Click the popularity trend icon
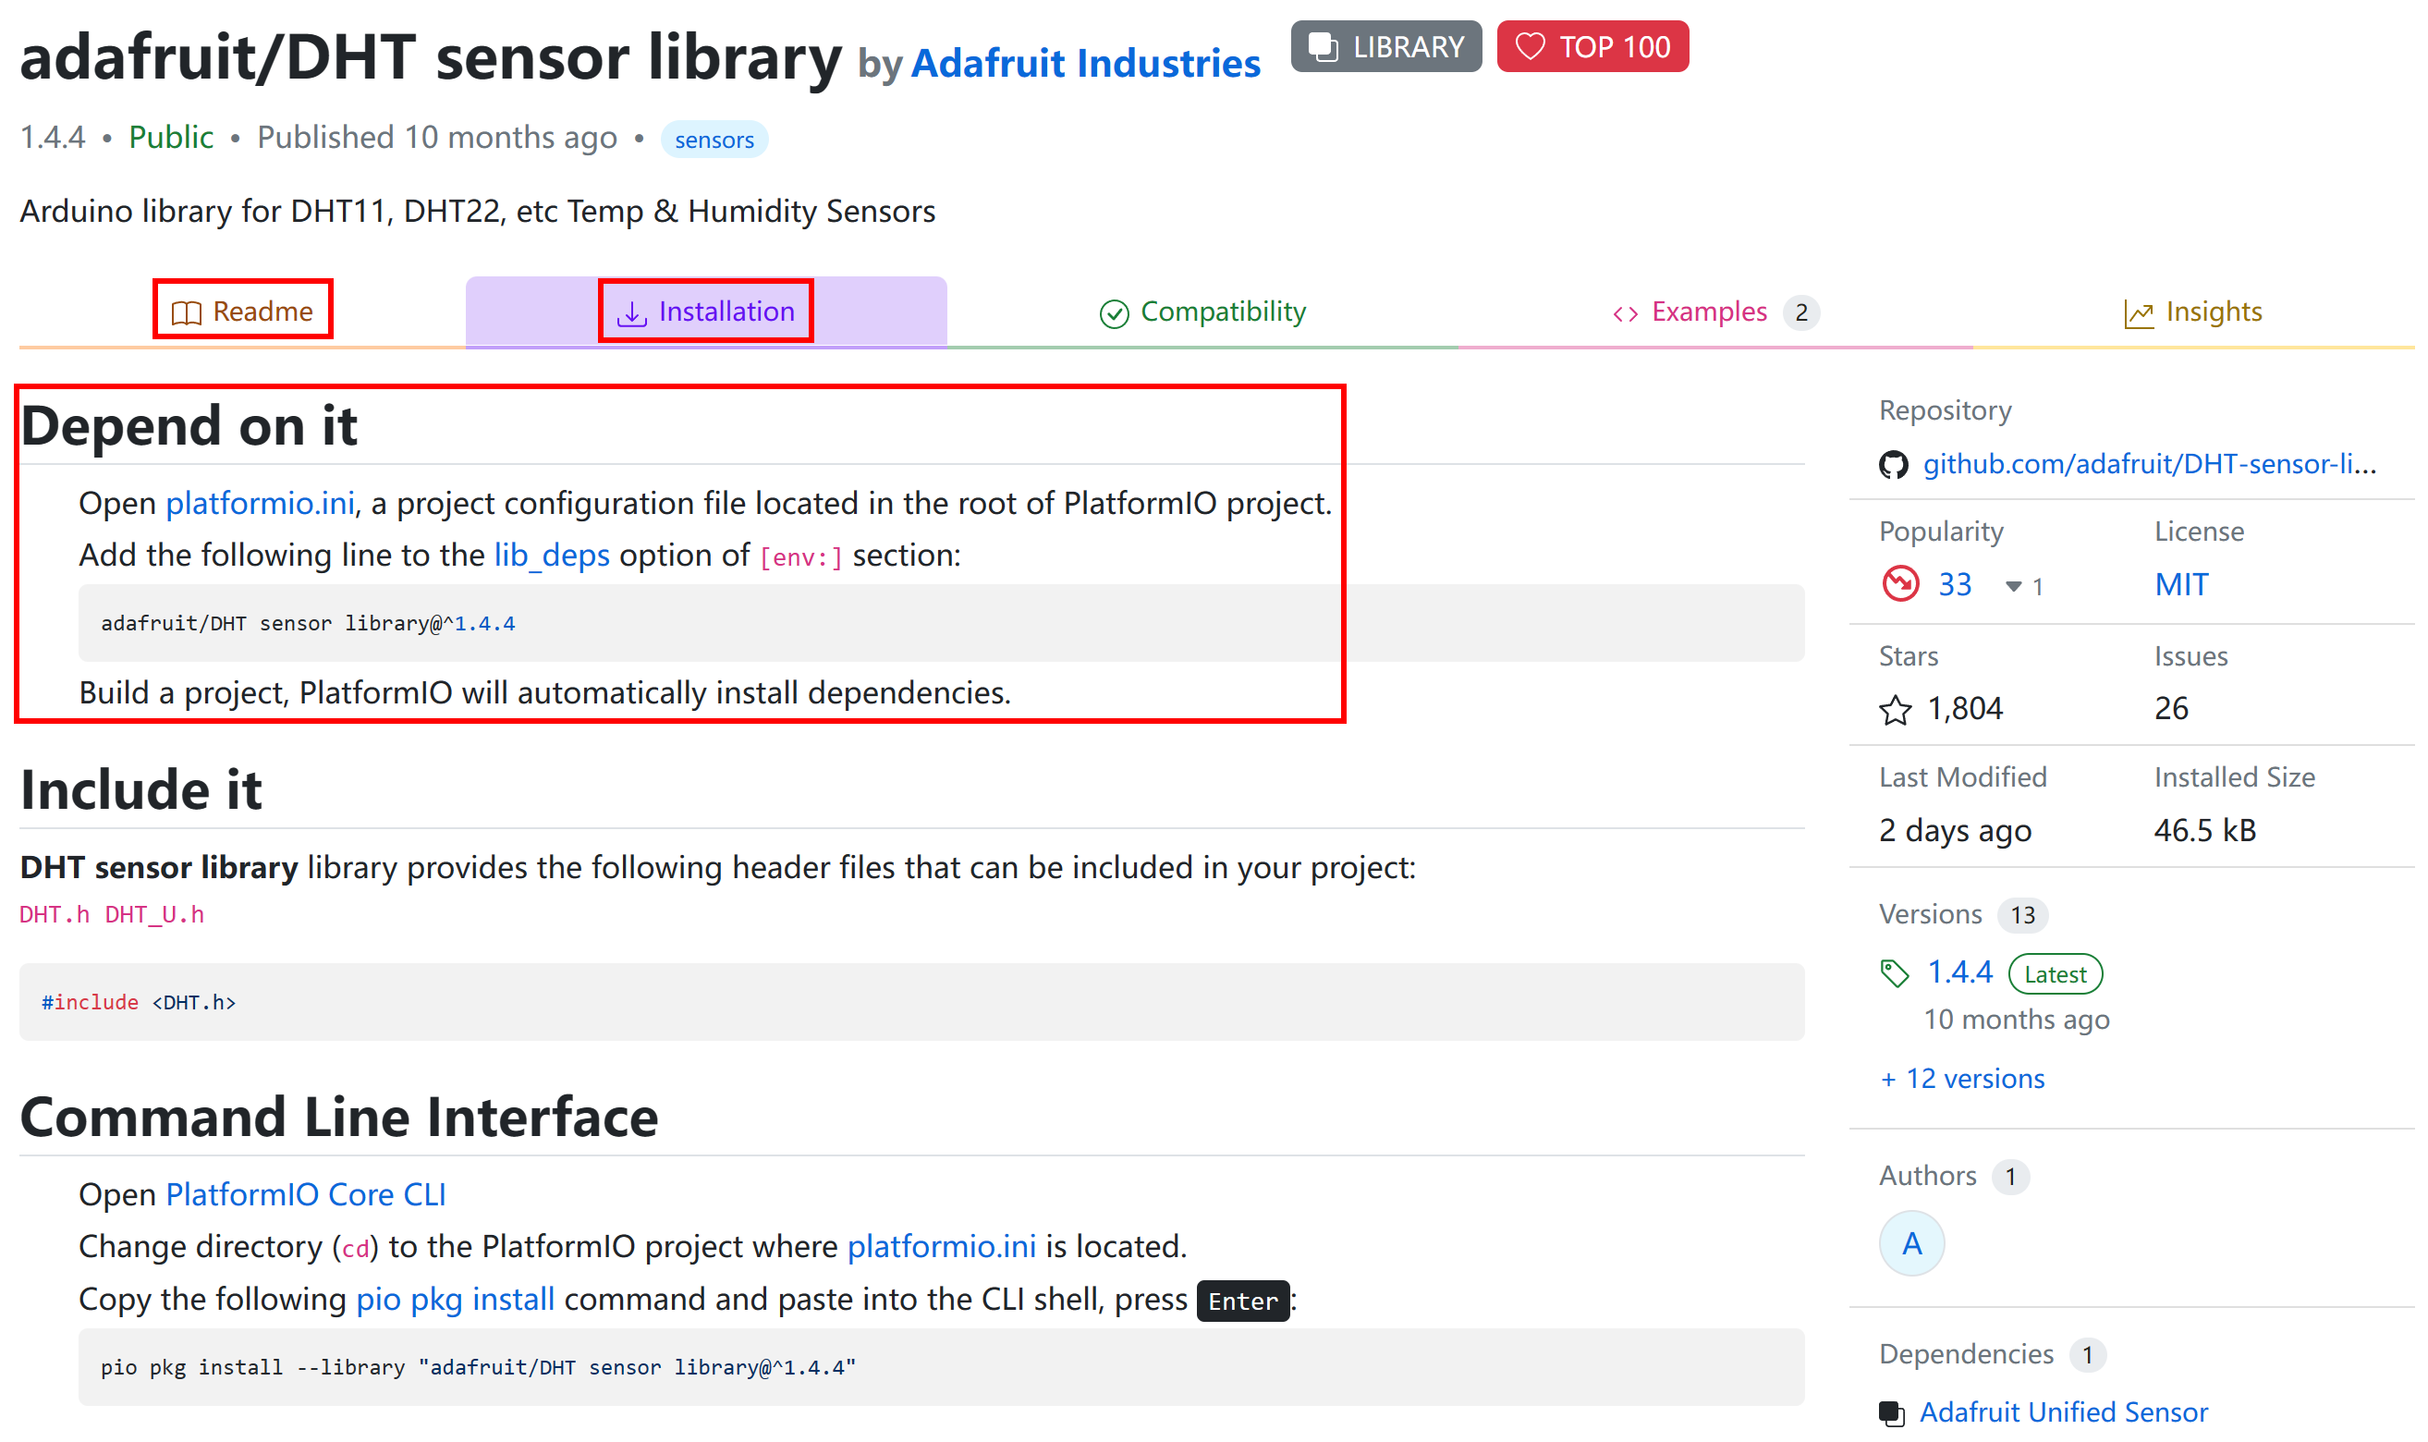The image size is (2428, 1442). point(1900,584)
